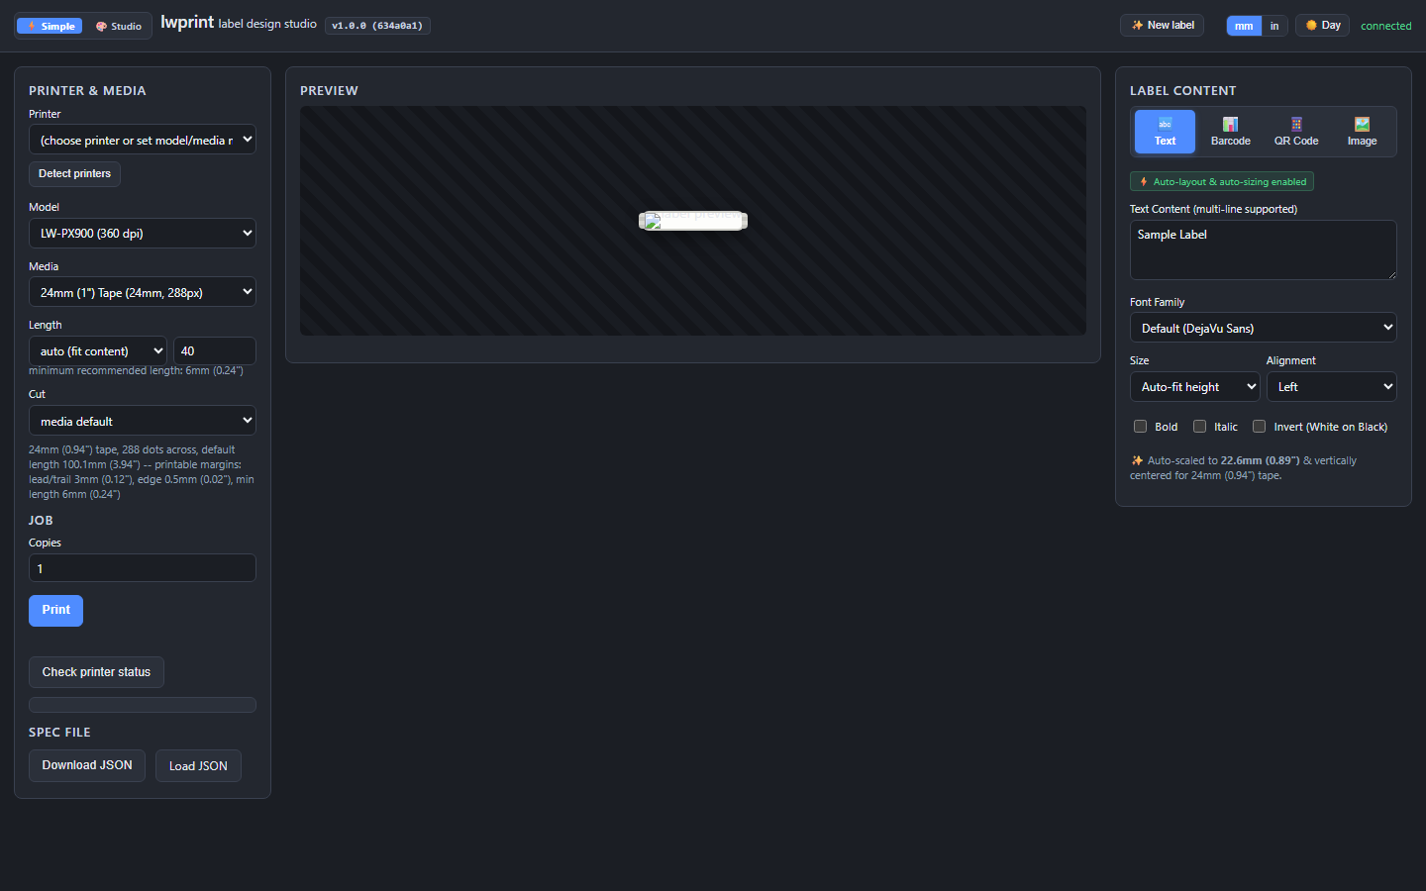Click Download JSON
This screenshot has width=1426, height=891.
[87, 765]
